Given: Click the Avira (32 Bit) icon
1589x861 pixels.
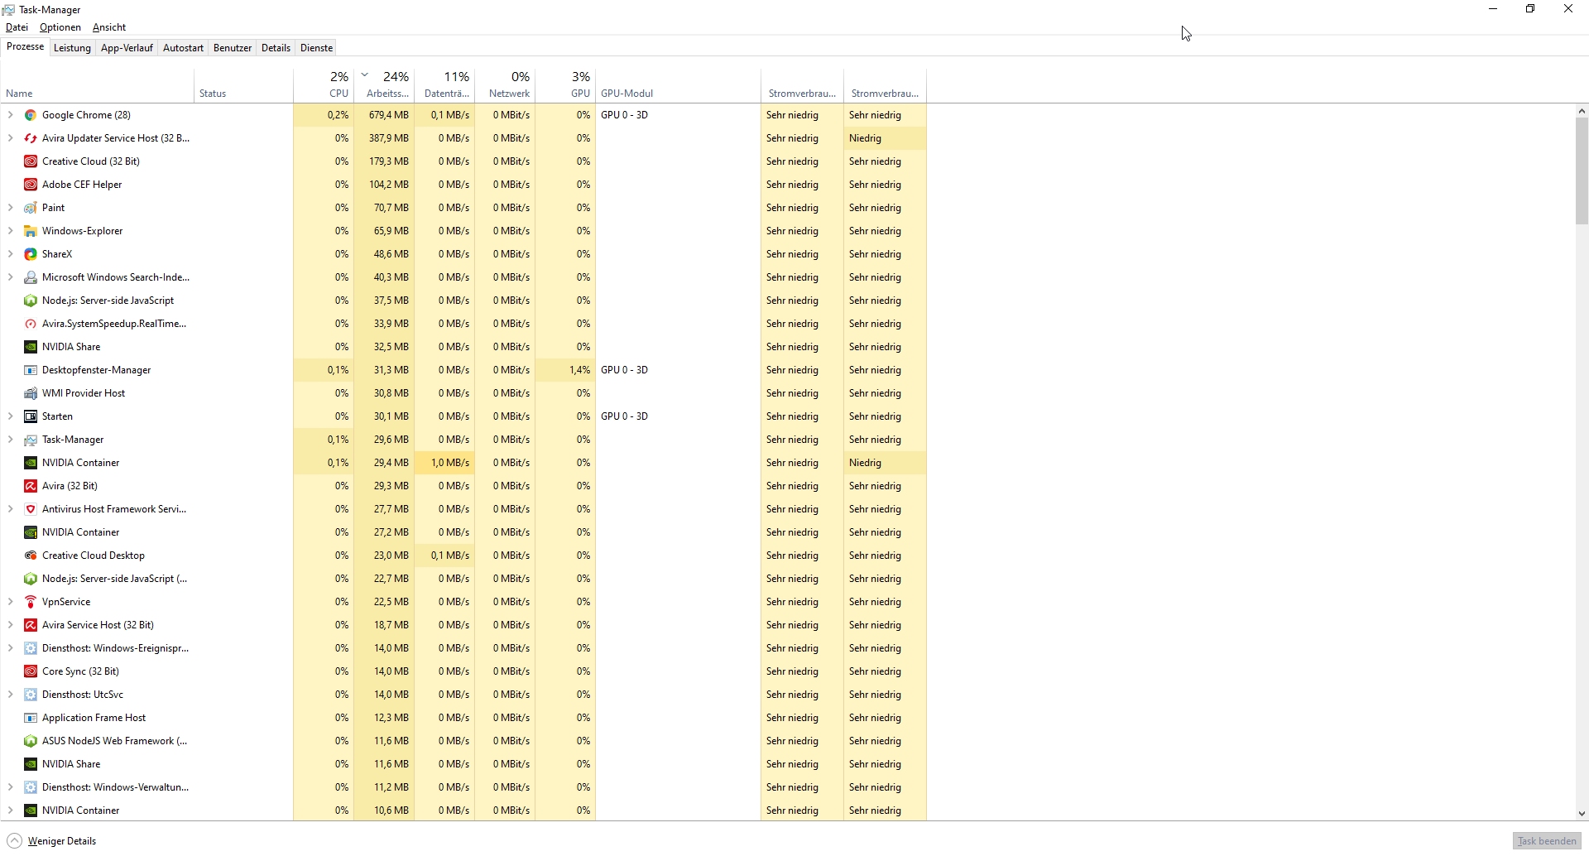Looking at the screenshot, I should pos(31,486).
